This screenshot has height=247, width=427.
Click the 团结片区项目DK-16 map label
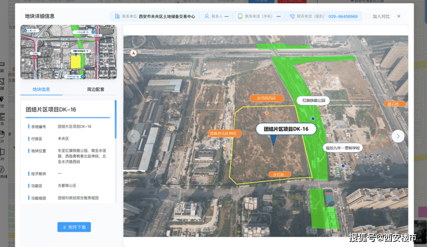tap(286, 129)
